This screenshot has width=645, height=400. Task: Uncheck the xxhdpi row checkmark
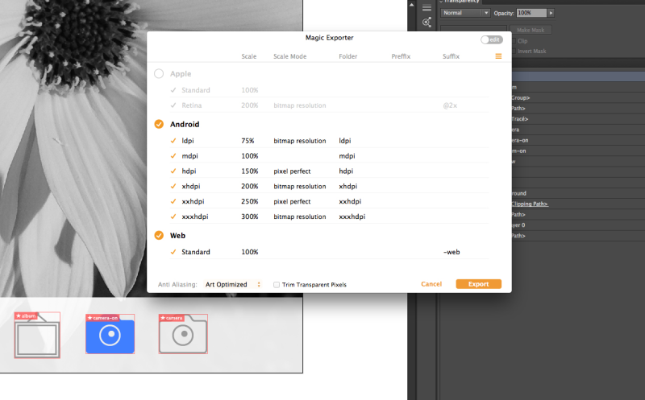[x=173, y=201]
